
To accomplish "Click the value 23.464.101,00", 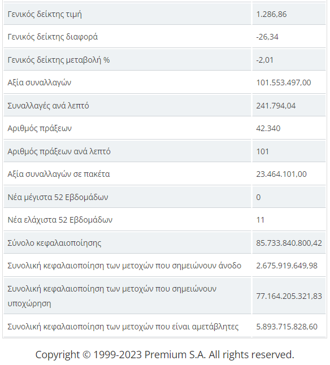I will click(281, 174).
